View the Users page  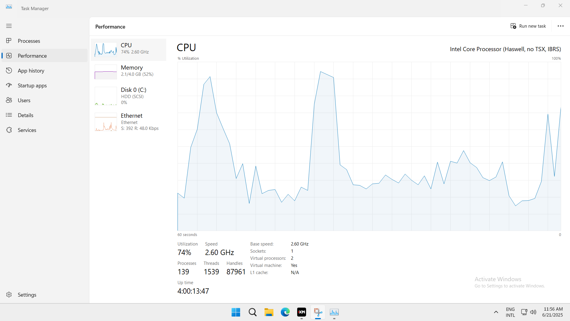[24, 100]
